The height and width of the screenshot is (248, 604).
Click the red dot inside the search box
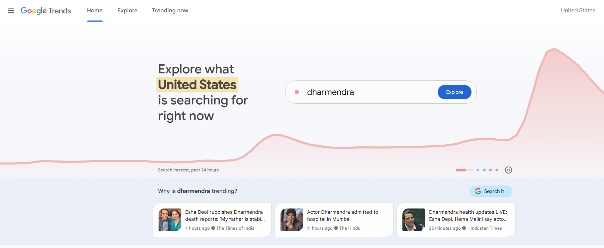[x=297, y=92]
